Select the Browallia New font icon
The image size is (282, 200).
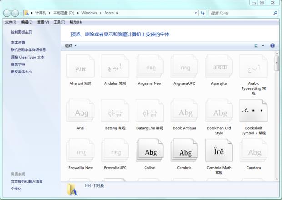(x=81, y=150)
